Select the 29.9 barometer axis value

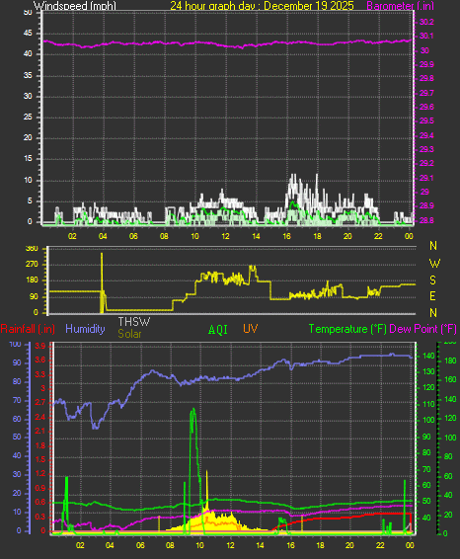click(x=426, y=64)
